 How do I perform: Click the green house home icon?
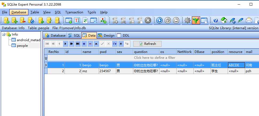click(x=224, y=21)
